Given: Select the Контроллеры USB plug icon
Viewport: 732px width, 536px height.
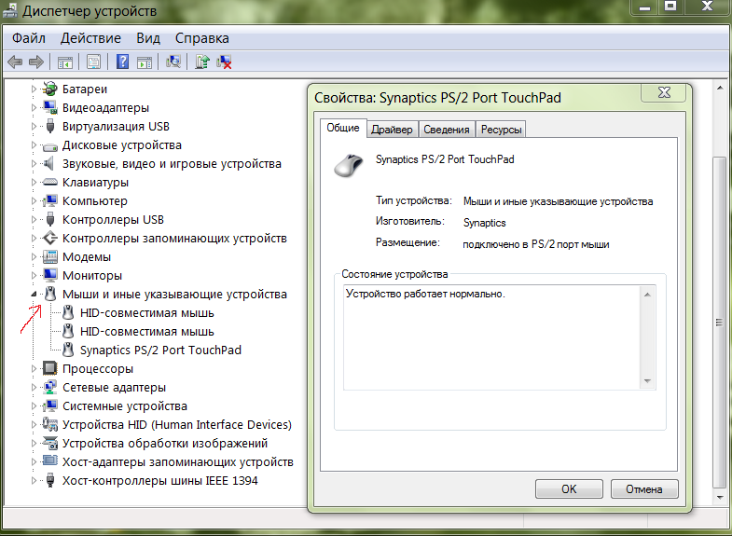Looking at the screenshot, I should [x=50, y=219].
